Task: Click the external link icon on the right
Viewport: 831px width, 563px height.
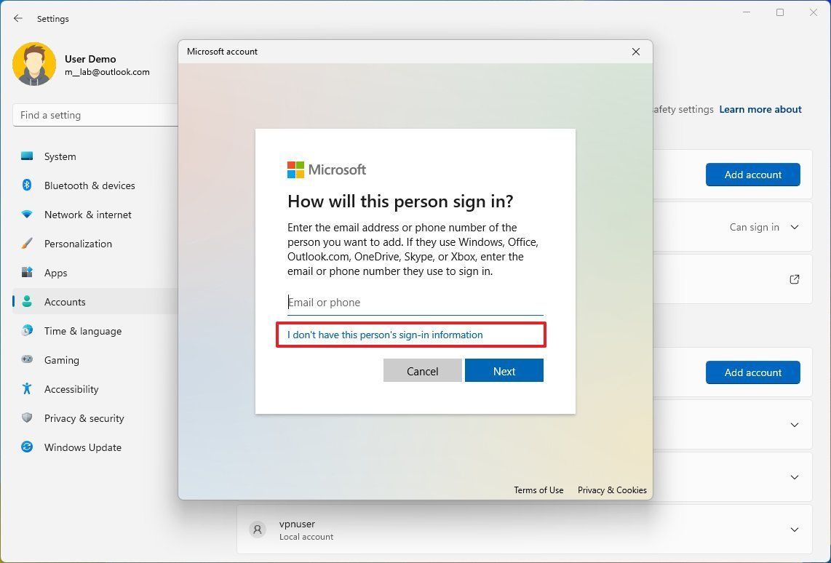Action: 794,279
